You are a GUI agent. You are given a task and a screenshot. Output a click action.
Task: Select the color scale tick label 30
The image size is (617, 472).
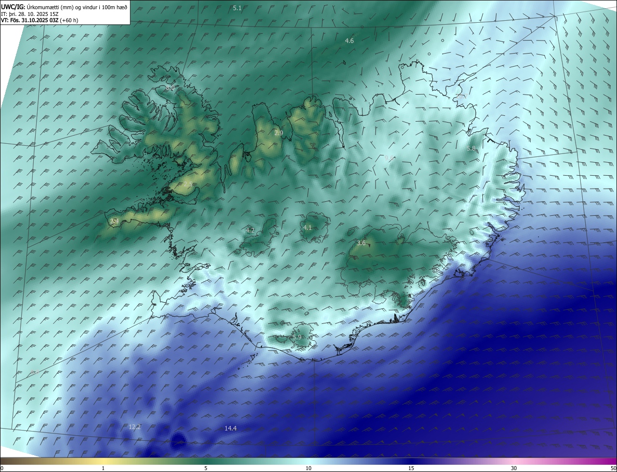514,468
